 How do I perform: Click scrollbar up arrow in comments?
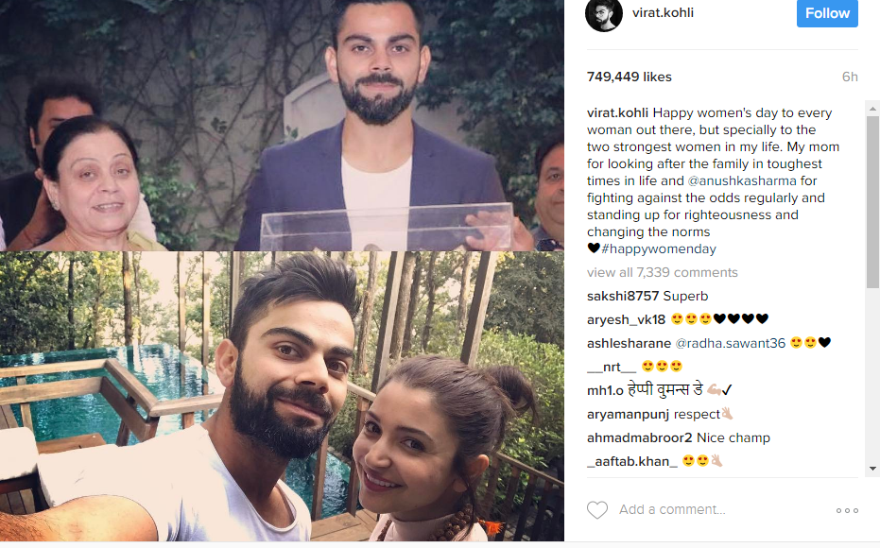872,109
